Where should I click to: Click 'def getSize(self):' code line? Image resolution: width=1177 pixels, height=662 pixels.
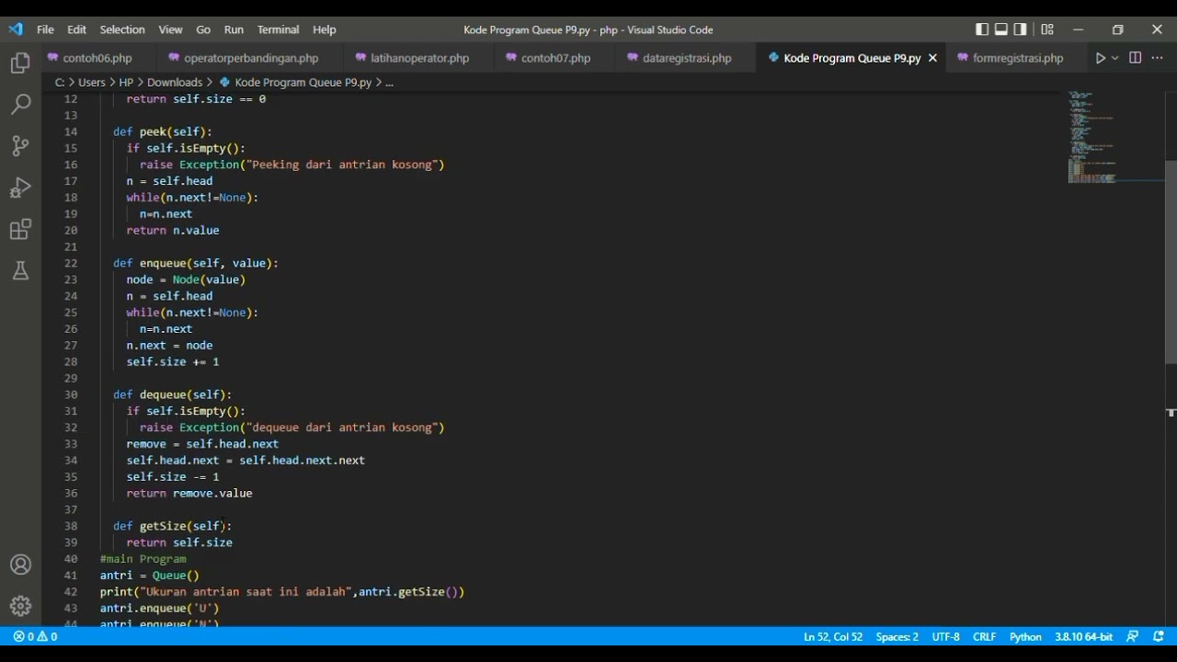point(173,526)
